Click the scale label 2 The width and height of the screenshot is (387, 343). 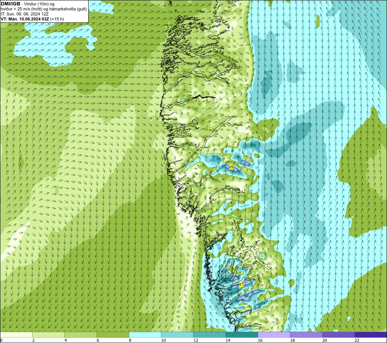coord(33,341)
